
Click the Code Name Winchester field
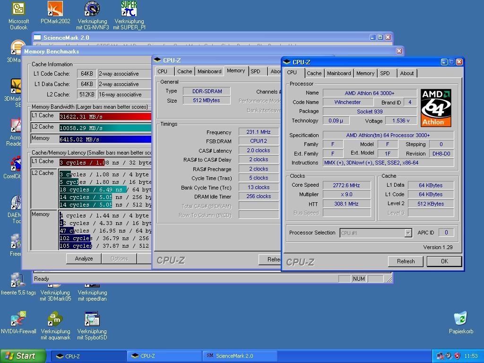tap(347, 102)
